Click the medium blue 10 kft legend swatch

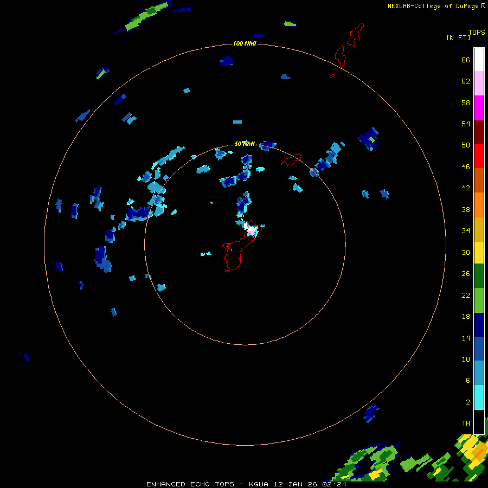click(479, 349)
